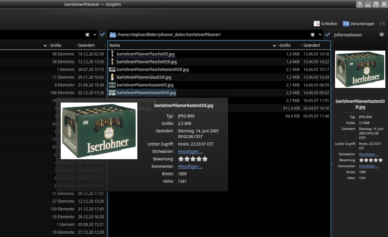388x237 pixels.
Task: Click file name heading in Informationen panel
Action: (x=360, y=104)
